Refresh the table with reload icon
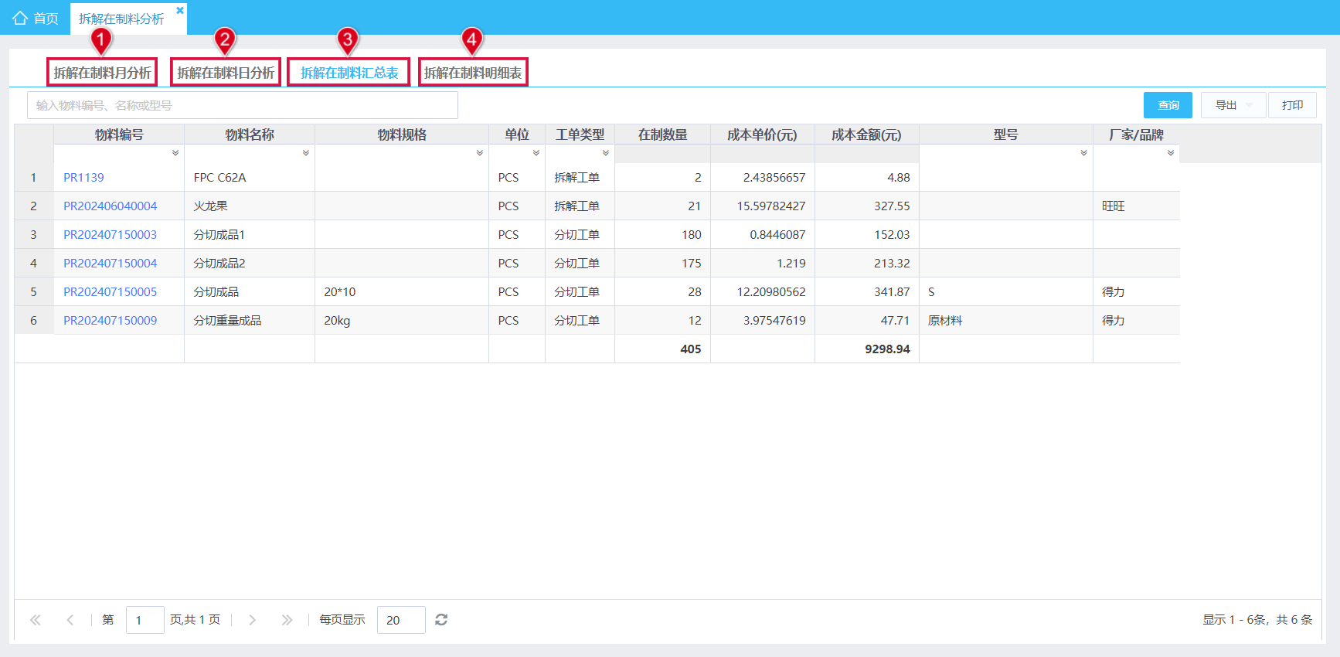Screen dimensions: 1340x657 [441, 620]
